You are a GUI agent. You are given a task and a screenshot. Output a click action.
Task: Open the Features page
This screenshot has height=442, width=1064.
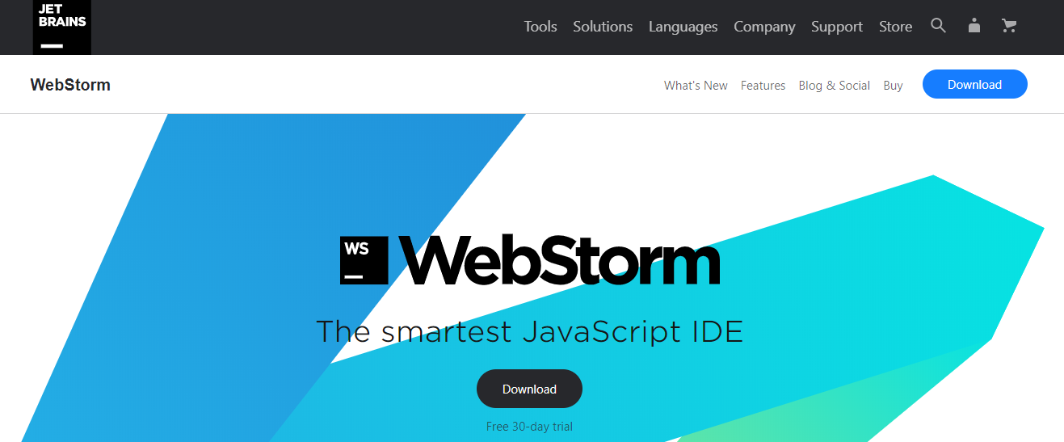[x=763, y=86]
